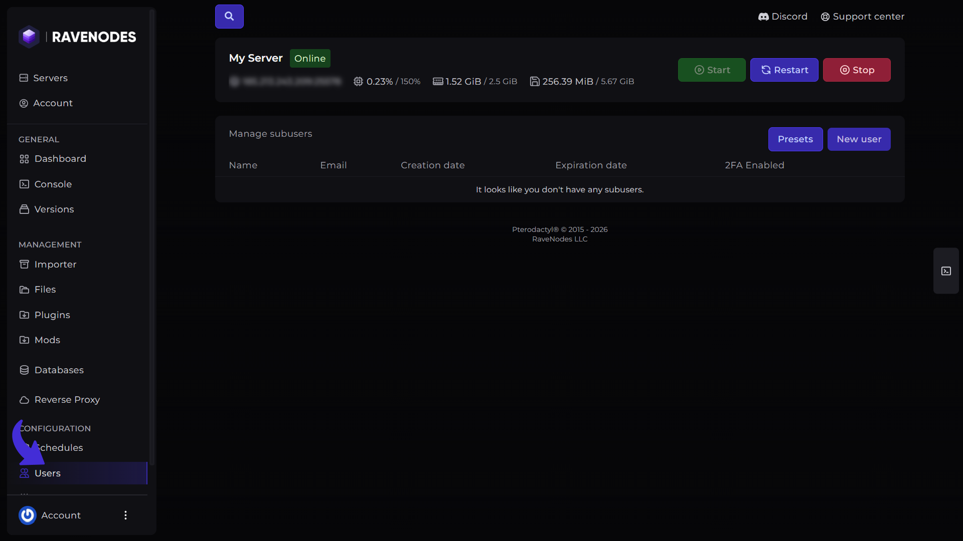Click the search magnifier button
The height and width of the screenshot is (541, 963).
(229, 17)
